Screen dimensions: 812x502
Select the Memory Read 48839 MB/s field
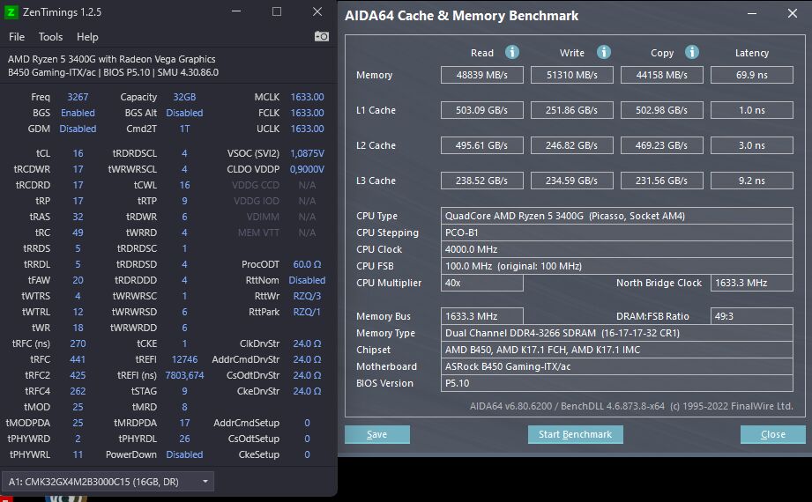pyautogui.click(x=481, y=75)
